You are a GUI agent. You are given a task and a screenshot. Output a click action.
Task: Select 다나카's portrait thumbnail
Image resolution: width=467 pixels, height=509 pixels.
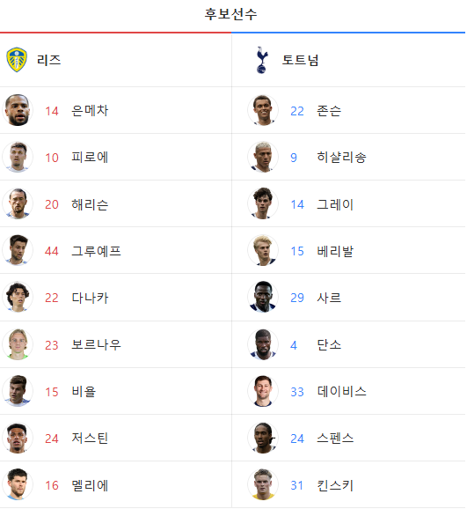18,298
